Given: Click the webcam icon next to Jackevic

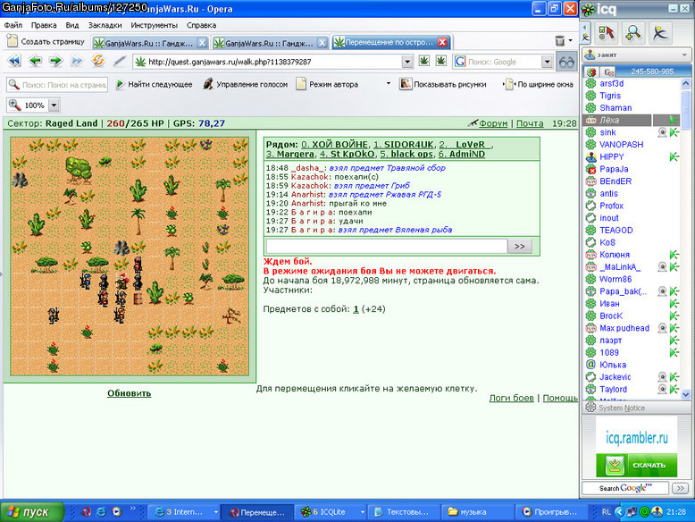Looking at the screenshot, I should point(662,377).
